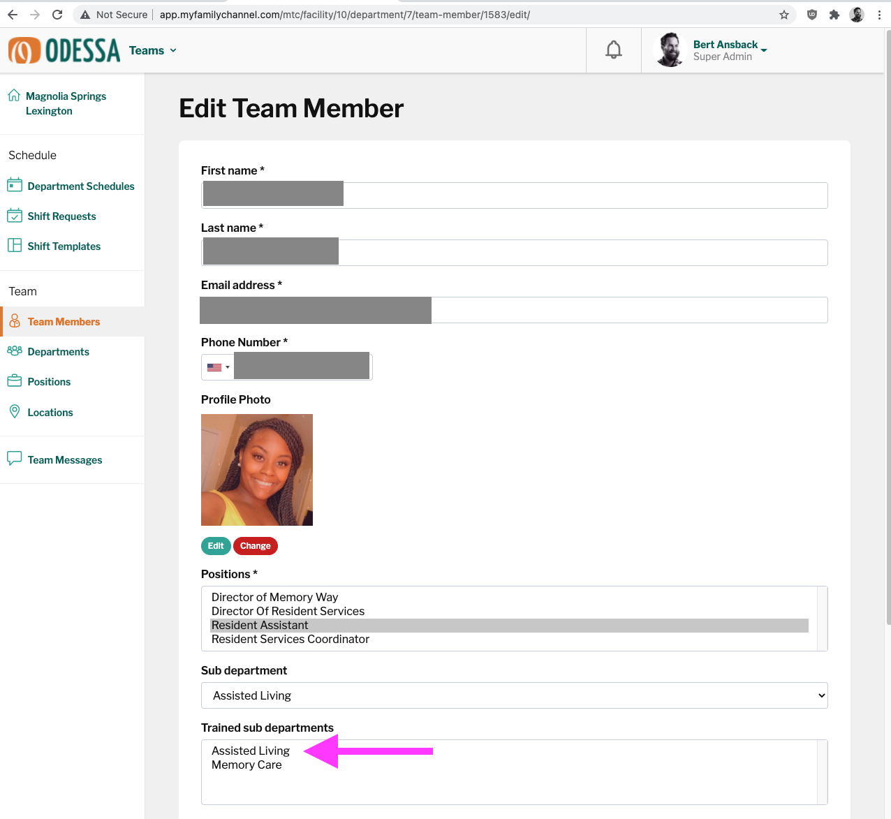Open Team Messages
891x819 pixels.
click(54, 459)
